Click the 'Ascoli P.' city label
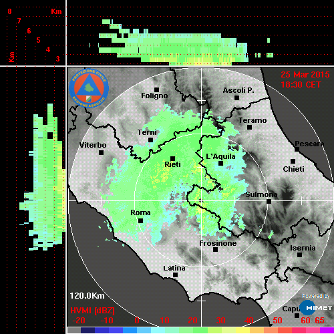 (x=238, y=90)
